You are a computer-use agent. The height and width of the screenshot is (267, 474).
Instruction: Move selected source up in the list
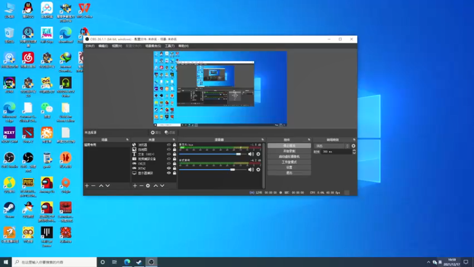pos(156,186)
